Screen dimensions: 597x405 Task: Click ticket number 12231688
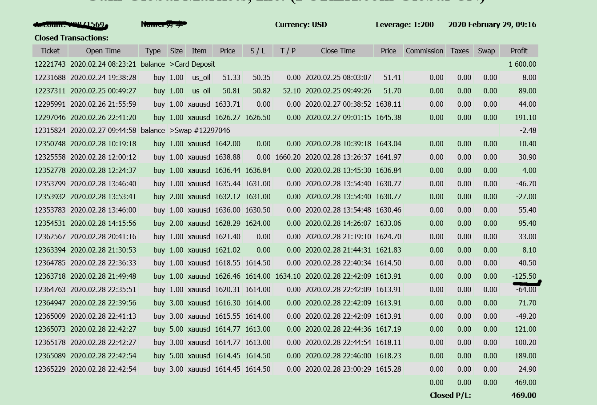click(x=50, y=77)
